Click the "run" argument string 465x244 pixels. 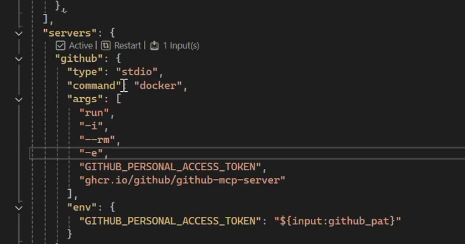[x=94, y=113]
